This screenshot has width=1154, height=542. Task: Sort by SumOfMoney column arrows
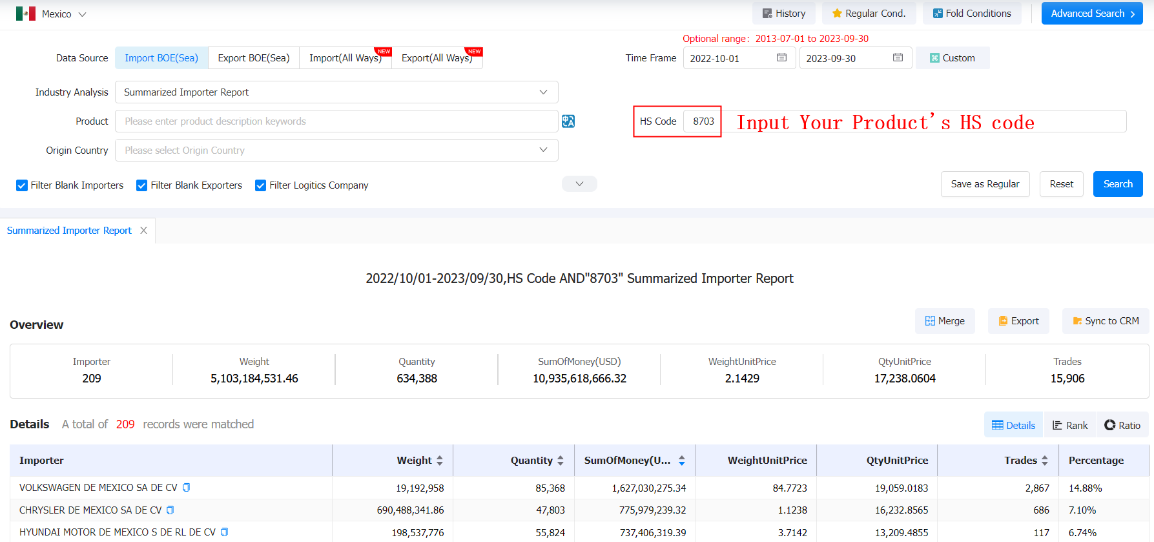click(x=682, y=461)
